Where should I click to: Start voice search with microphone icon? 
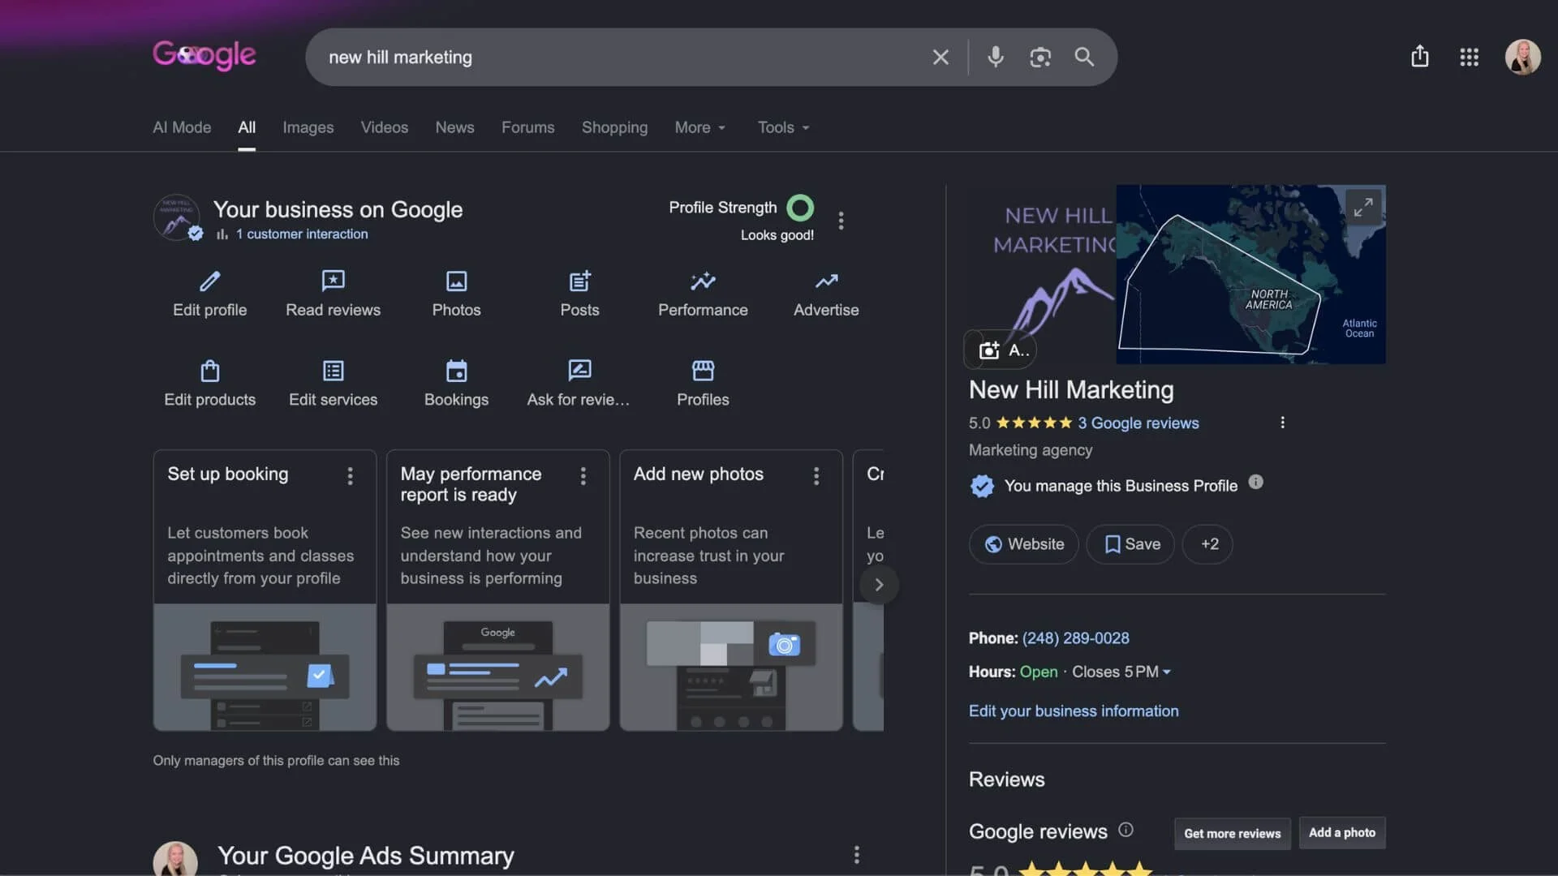(x=996, y=57)
